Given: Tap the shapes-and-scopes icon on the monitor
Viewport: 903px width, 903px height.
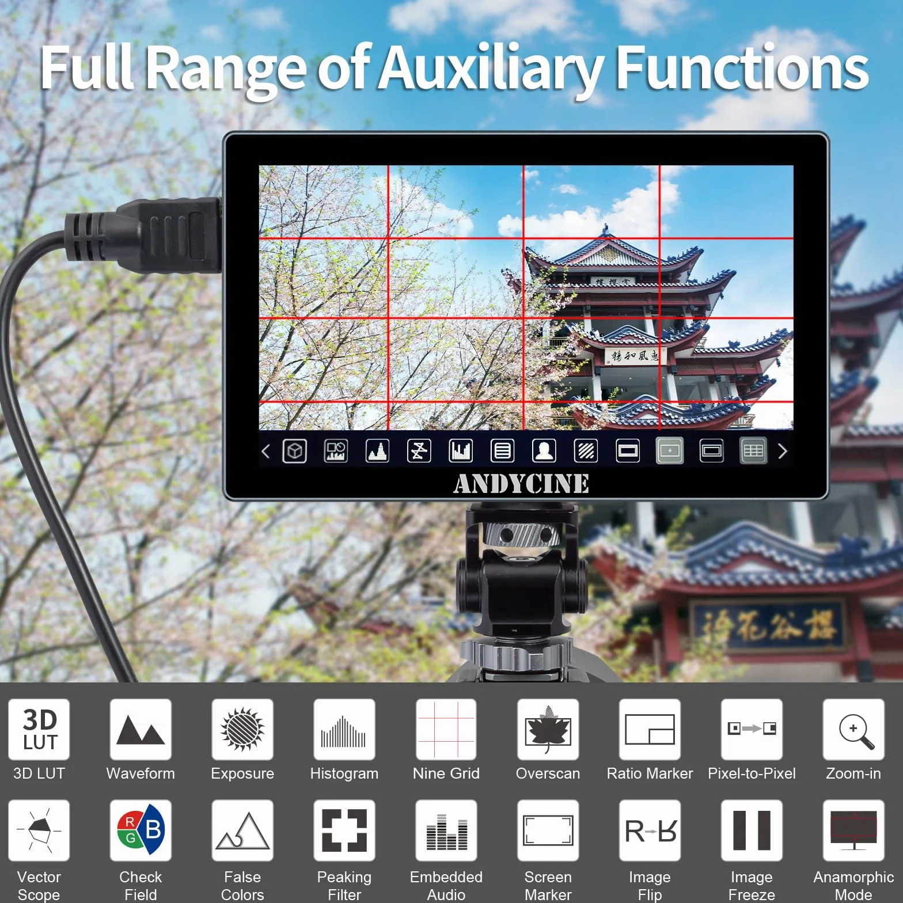Looking at the screenshot, I should point(336,451).
